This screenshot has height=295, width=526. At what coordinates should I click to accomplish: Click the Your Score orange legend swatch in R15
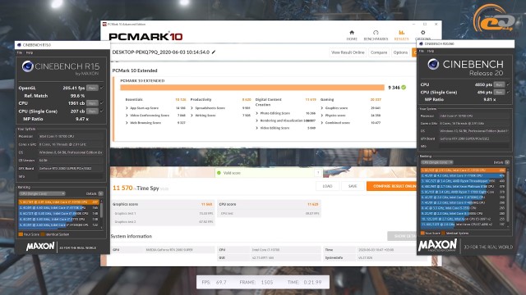21,234
